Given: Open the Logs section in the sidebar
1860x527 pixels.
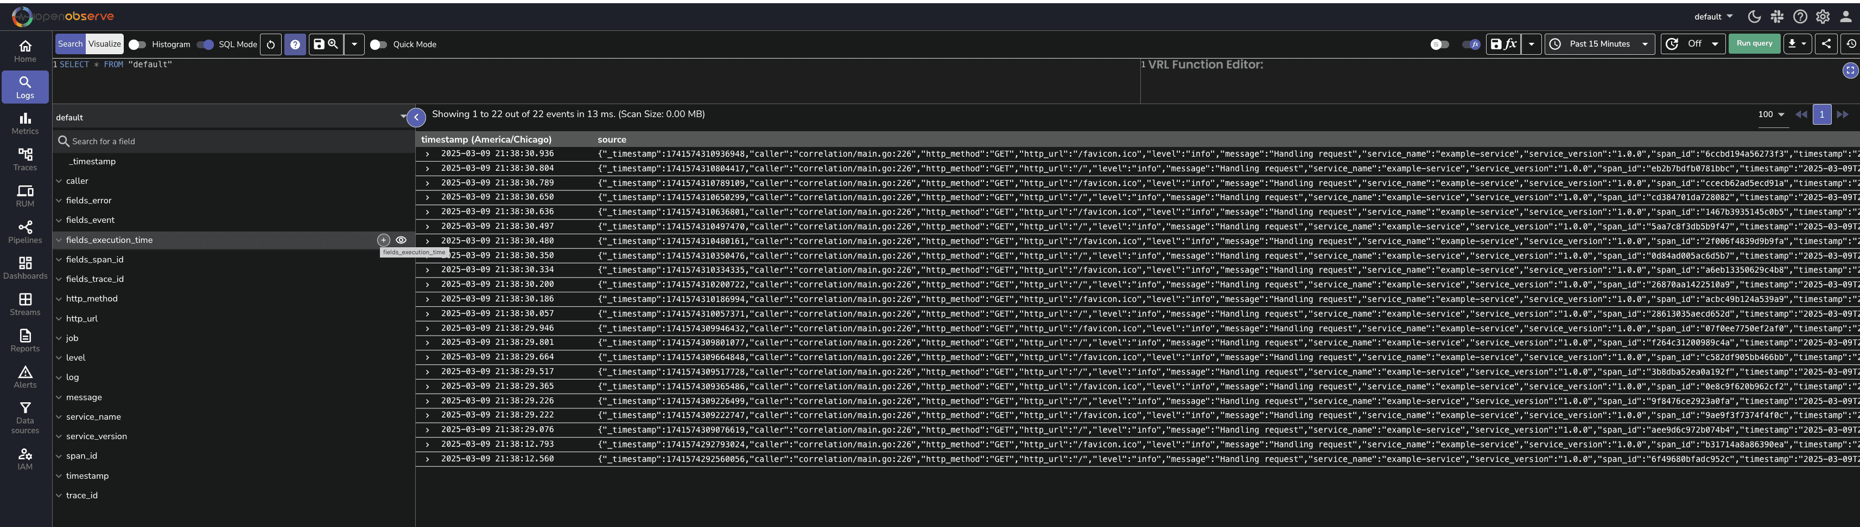Looking at the screenshot, I should click(26, 87).
